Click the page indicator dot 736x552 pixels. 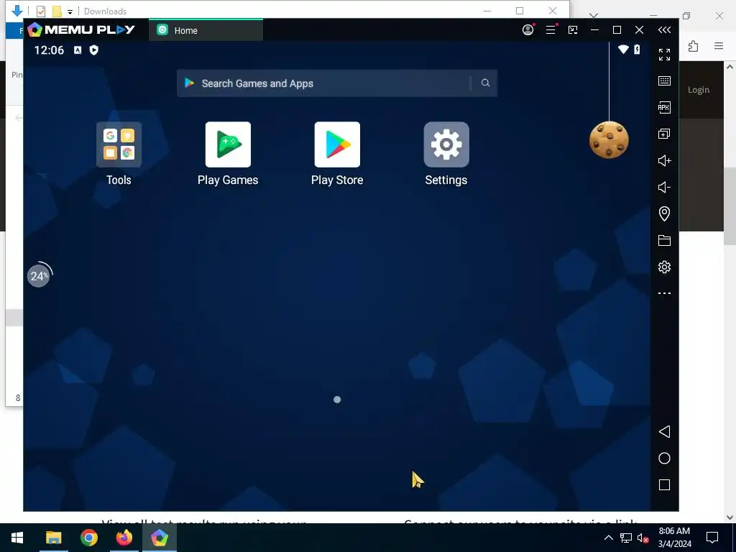click(x=337, y=400)
